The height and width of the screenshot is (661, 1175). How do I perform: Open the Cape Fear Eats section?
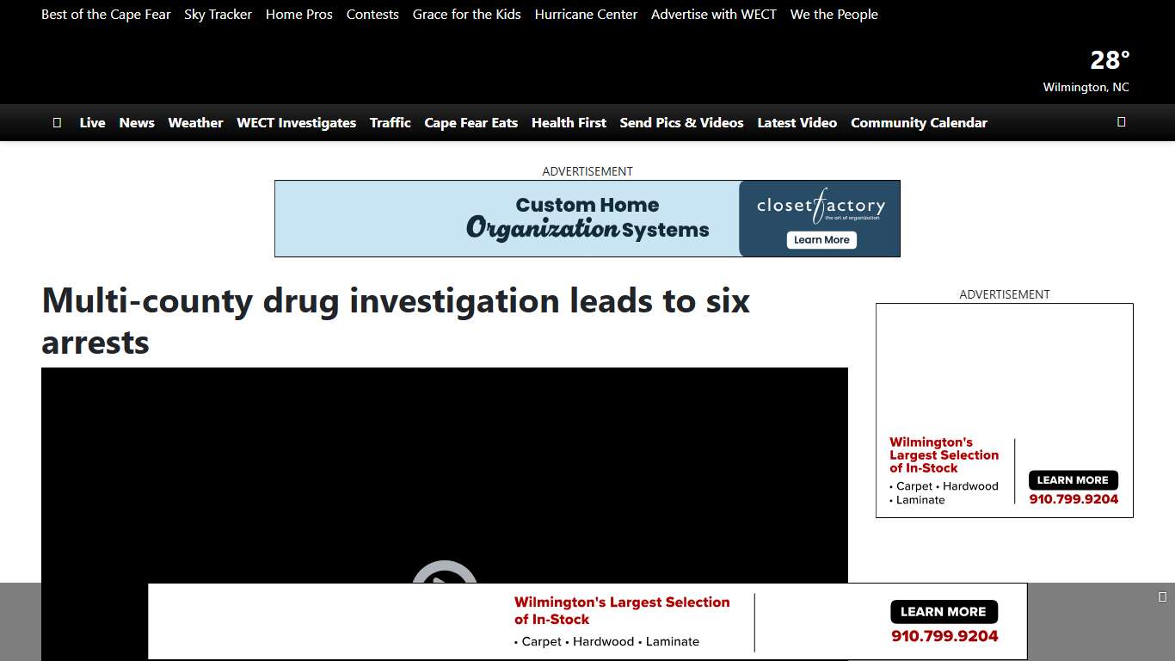pos(471,122)
